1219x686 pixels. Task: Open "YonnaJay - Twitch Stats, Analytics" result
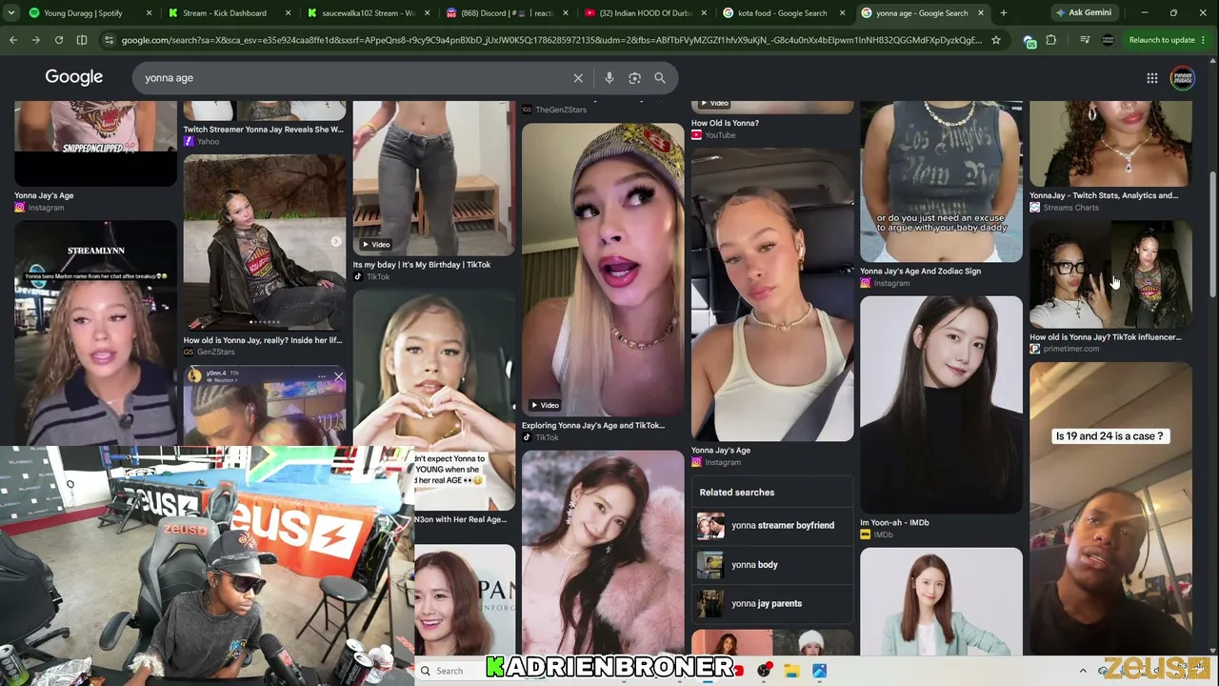tap(1104, 195)
